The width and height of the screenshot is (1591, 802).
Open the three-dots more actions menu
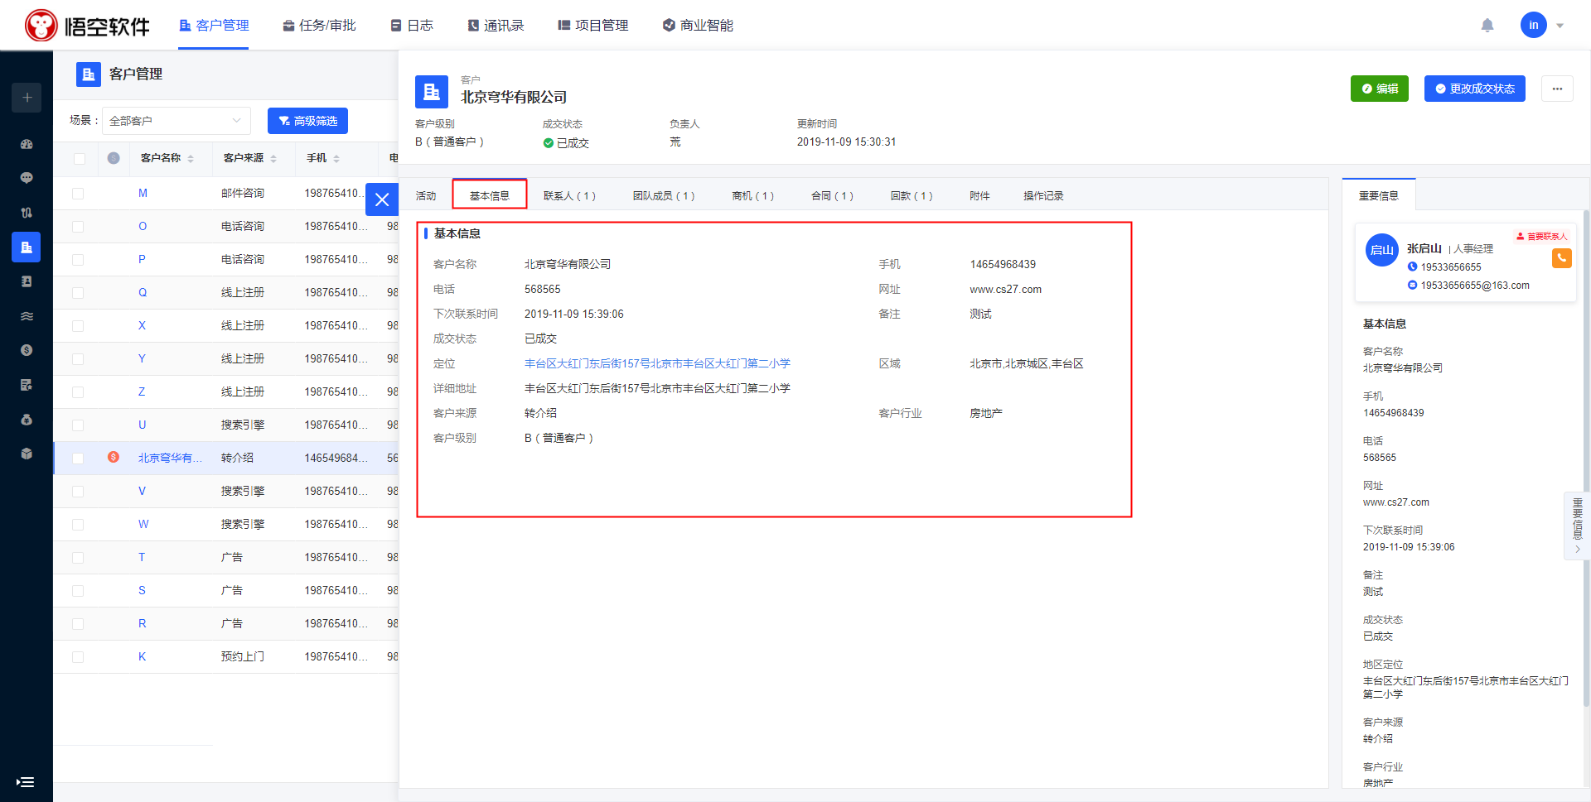point(1557,89)
